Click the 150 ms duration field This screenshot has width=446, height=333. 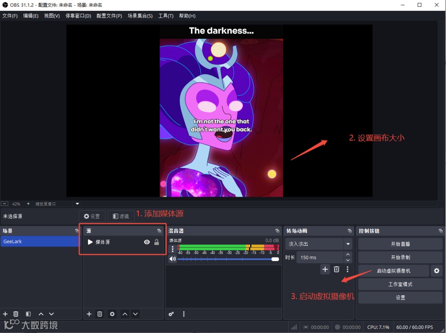click(x=320, y=257)
